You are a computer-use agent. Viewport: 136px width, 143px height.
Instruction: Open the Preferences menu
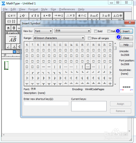pos(67,9)
